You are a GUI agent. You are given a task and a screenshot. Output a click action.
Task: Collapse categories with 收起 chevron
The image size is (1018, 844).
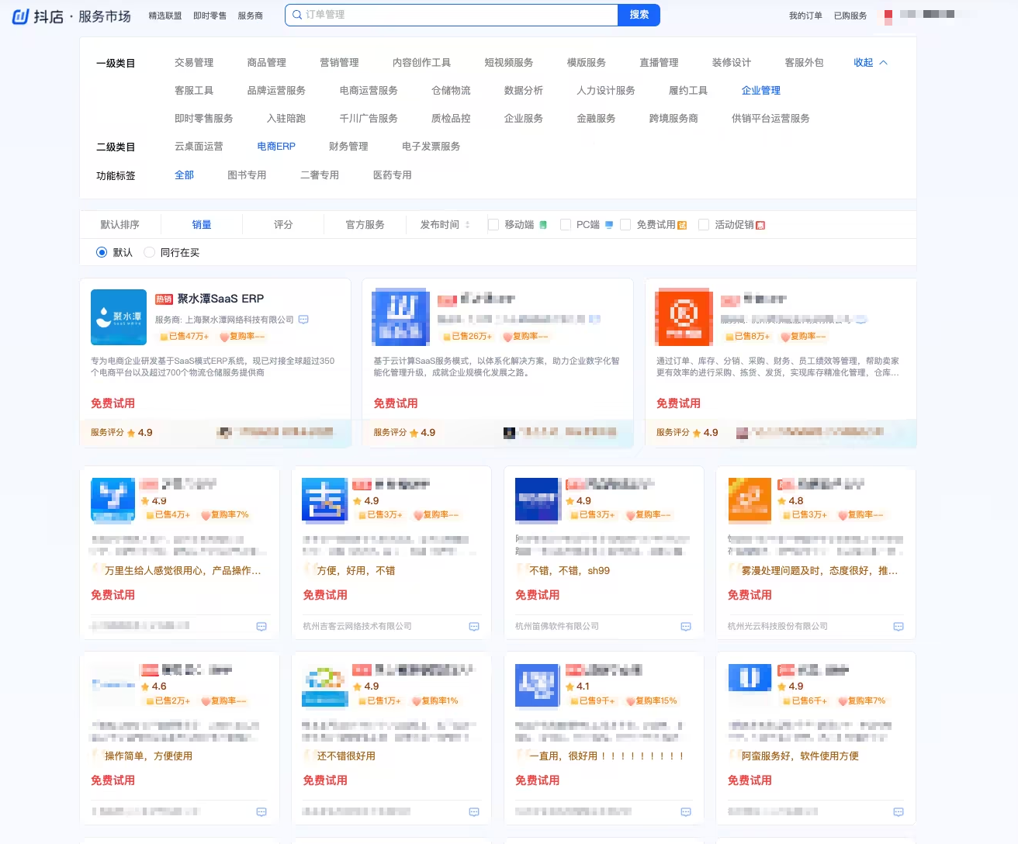[x=883, y=63]
